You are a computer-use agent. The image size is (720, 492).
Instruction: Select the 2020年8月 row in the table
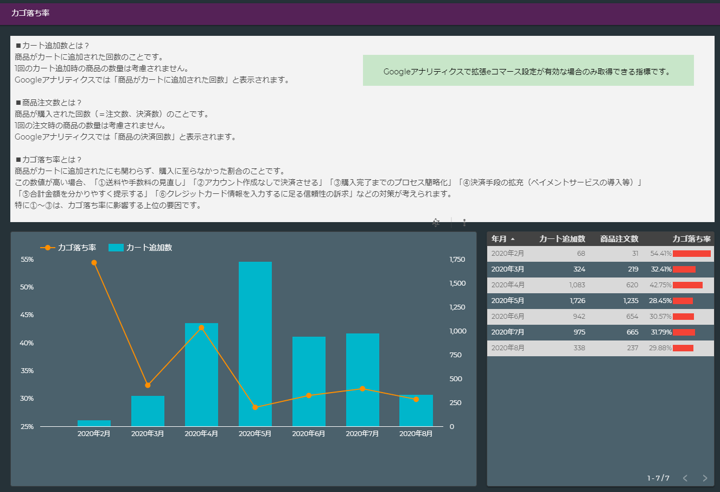coord(597,348)
